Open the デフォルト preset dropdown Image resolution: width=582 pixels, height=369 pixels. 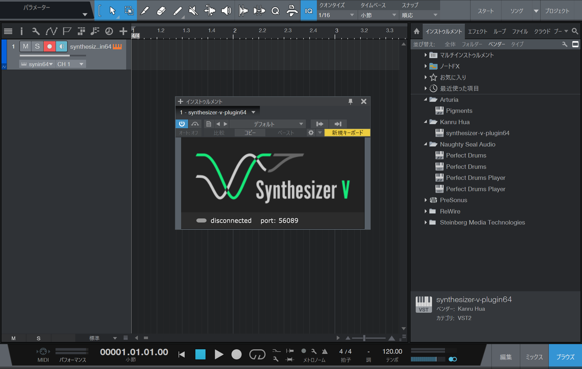[x=267, y=124]
